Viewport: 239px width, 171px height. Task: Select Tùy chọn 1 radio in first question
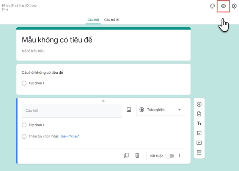24,83
